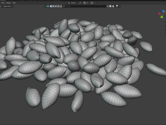Image resolution: width=166 pixels, height=125 pixels.
Task: Click the magnifier search icon
Action: click(64, 6)
